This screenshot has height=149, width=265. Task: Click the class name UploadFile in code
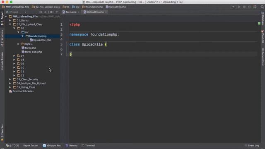(92, 44)
